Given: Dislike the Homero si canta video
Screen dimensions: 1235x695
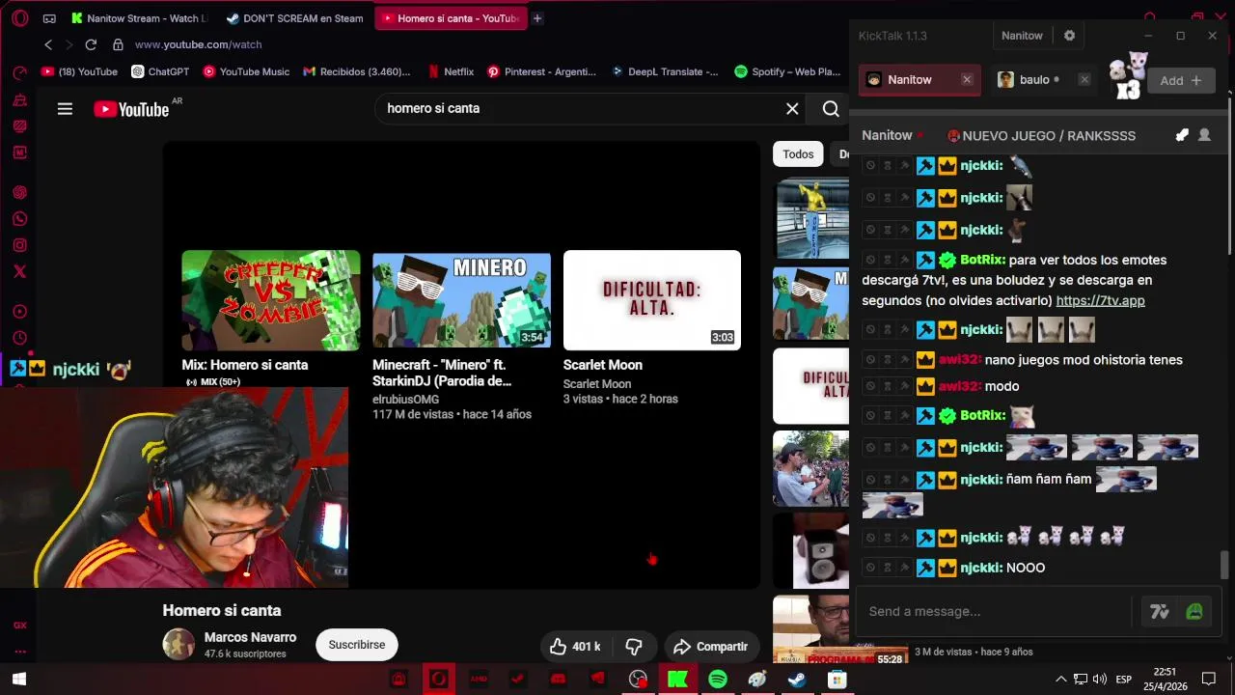Looking at the screenshot, I should [634, 647].
